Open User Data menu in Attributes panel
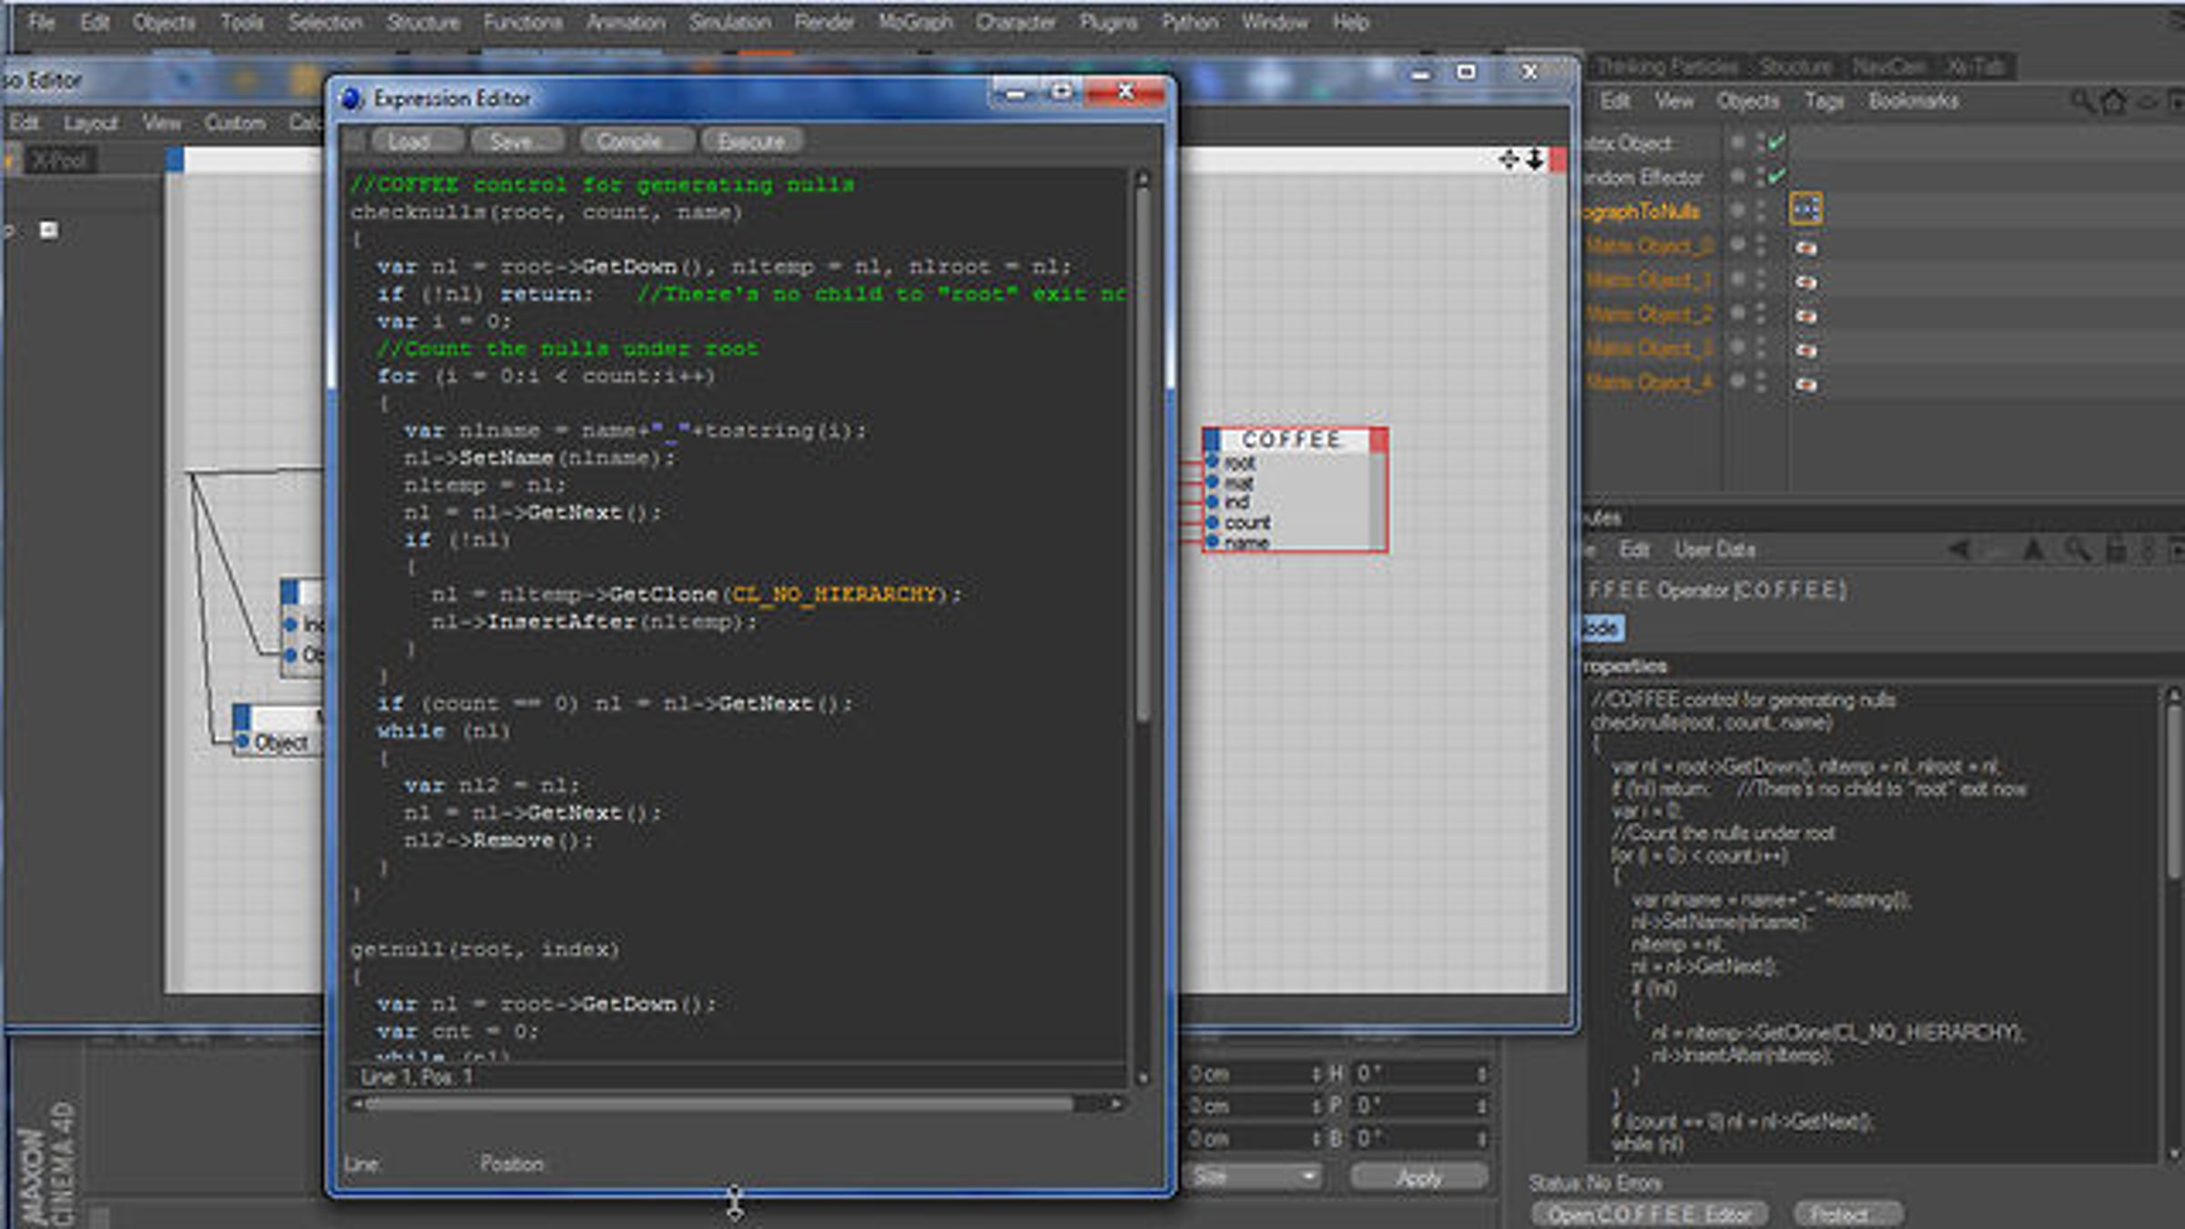Screen dimensions: 2185x1229 pyautogui.click(x=1714, y=550)
